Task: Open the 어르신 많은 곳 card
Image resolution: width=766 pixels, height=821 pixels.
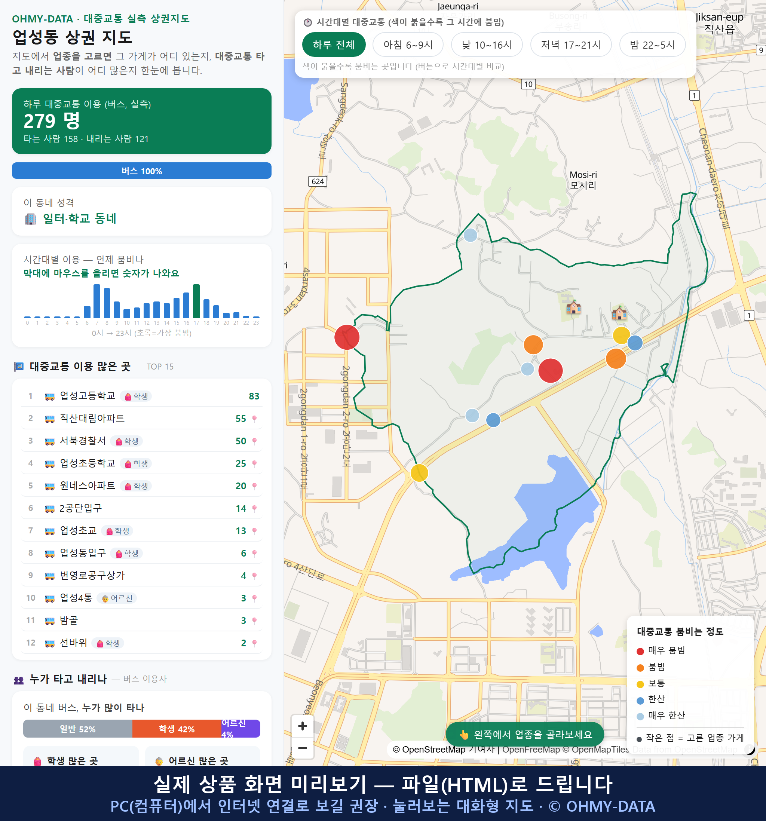Action: coord(203,757)
